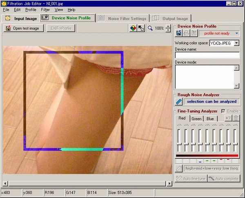Image resolution: width=245 pixels, height=198 pixels.
Task: Click the Auto fine-tune button
Action: 191,178
